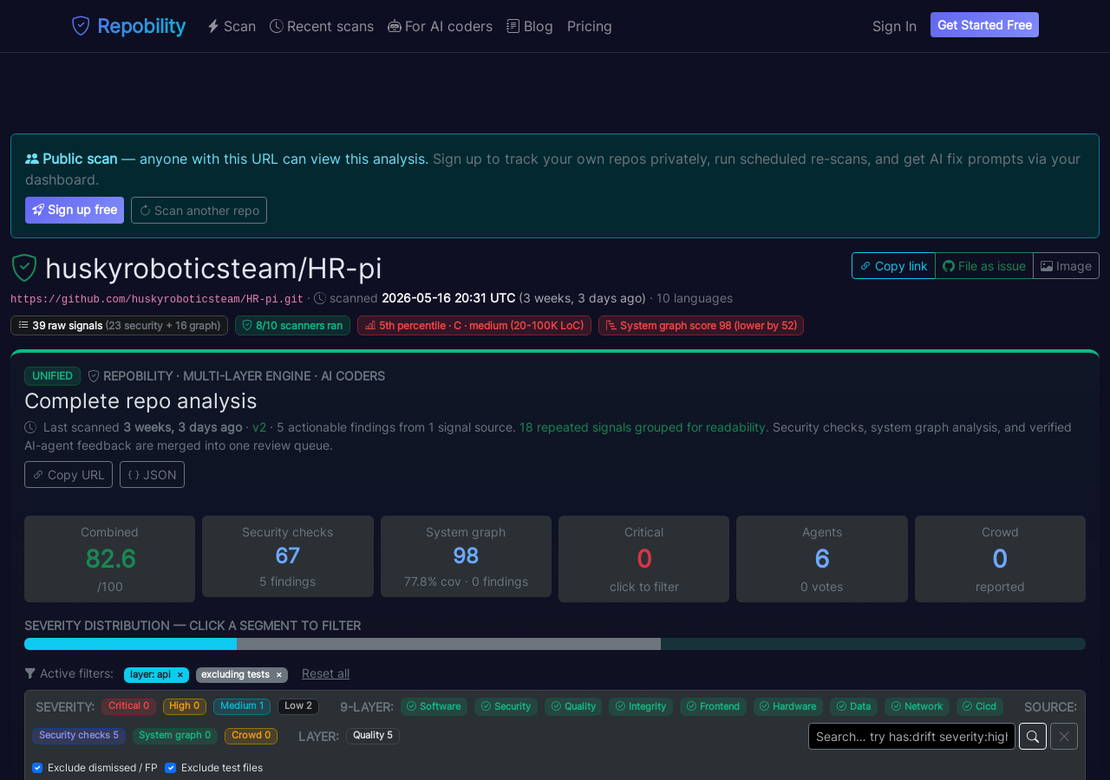Click the Security checks 67 card
The width and height of the screenshot is (1110, 780).
[288, 556]
